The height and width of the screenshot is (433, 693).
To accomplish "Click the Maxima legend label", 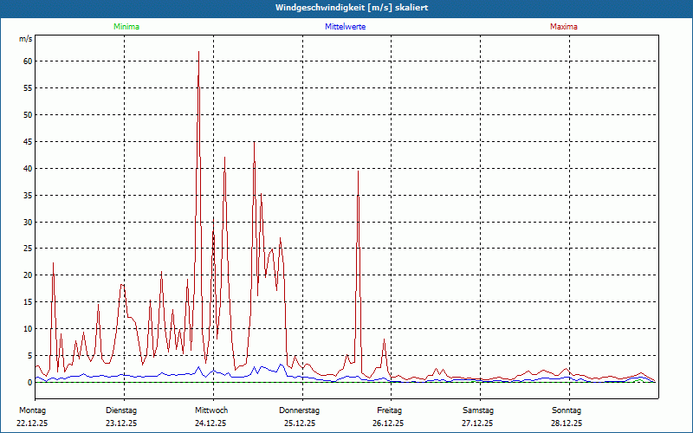I will [x=564, y=27].
